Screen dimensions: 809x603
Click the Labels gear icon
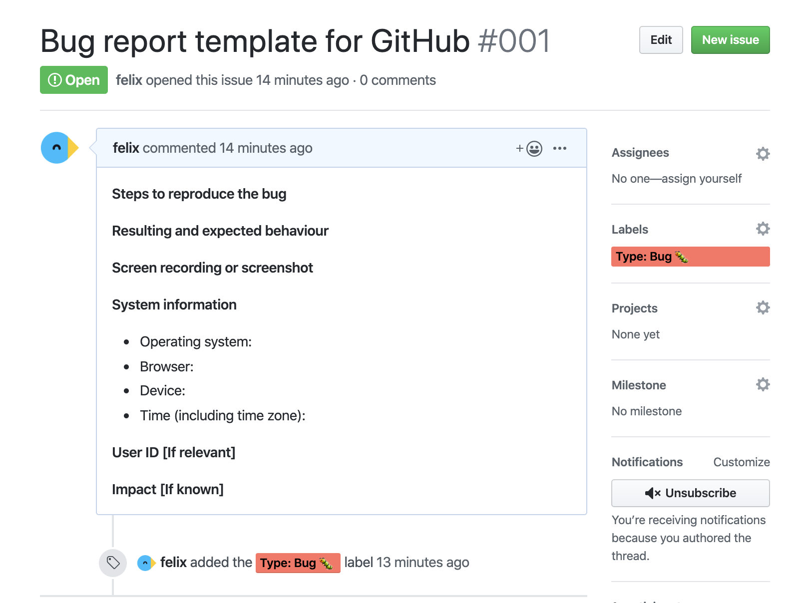[x=763, y=229]
